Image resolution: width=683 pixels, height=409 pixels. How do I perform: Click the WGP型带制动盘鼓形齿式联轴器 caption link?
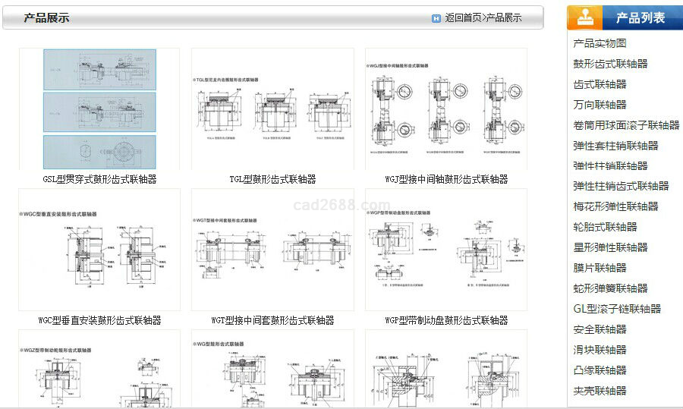[445, 320]
